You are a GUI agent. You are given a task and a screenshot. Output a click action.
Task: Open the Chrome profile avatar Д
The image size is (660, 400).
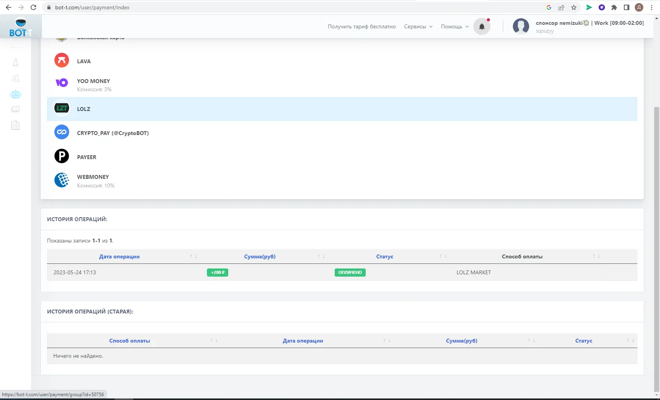pos(639,7)
